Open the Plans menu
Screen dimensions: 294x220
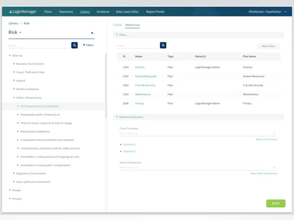coord(48,12)
